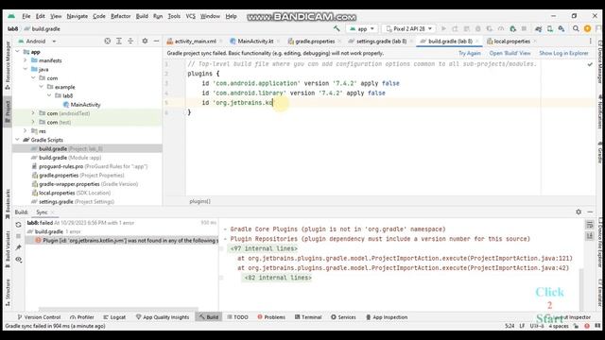605x340 pixels.
Task: Hide the project panel with minus icon
Action: 156,41
